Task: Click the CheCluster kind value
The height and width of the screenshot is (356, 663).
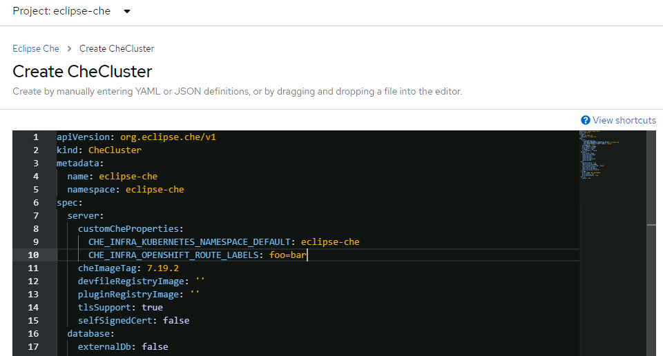Action: (115, 150)
